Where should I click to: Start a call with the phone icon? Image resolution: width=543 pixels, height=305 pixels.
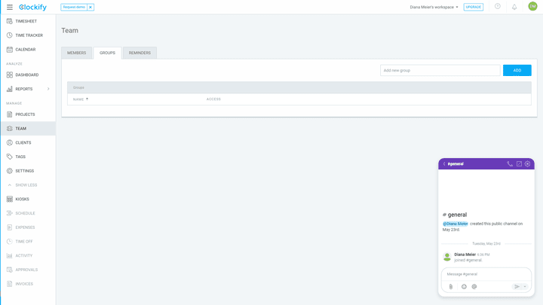510,164
